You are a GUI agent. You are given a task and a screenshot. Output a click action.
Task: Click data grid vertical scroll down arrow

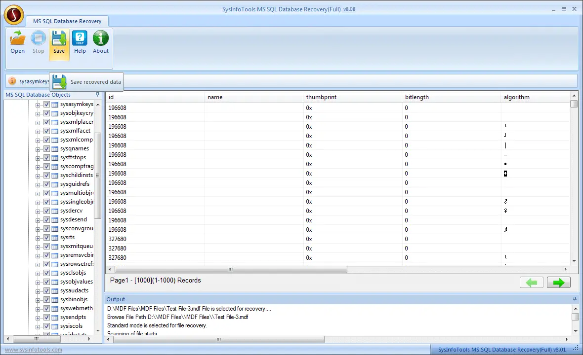(x=575, y=261)
